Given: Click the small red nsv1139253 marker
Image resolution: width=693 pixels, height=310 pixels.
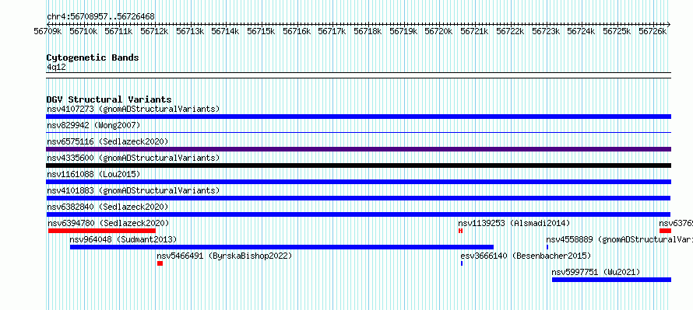Looking at the screenshot, I should [x=460, y=231].
